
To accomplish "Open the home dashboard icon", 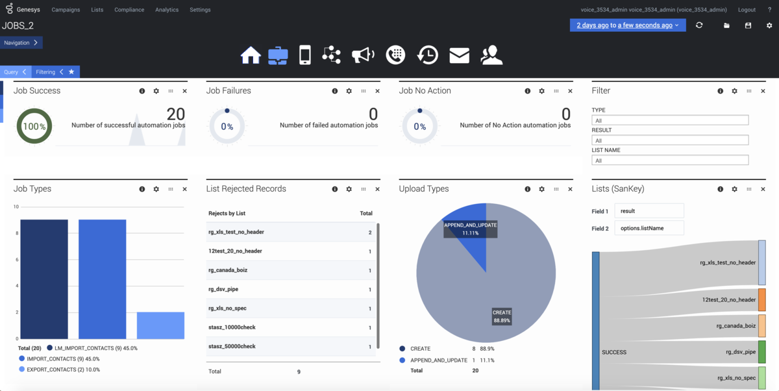I will tap(251, 55).
